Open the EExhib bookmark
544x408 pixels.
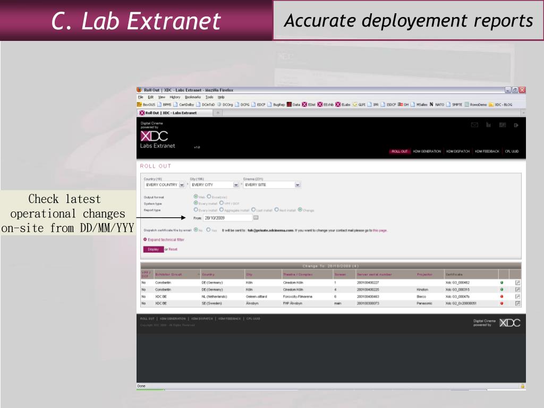click(x=326, y=105)
